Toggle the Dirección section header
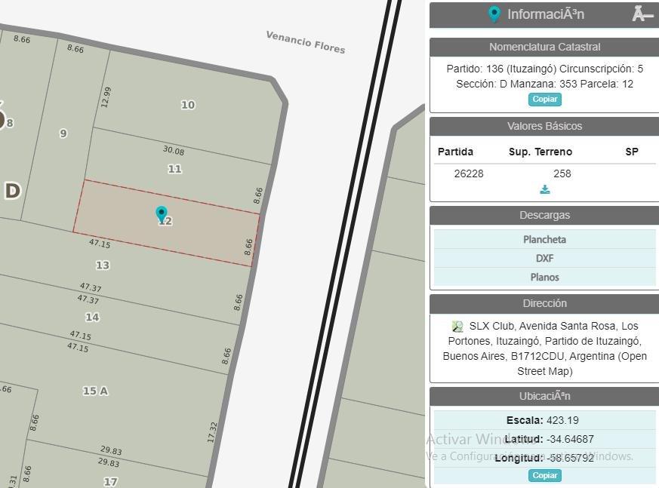The width and height of the screenshot is (659, 488). point(544,303)
